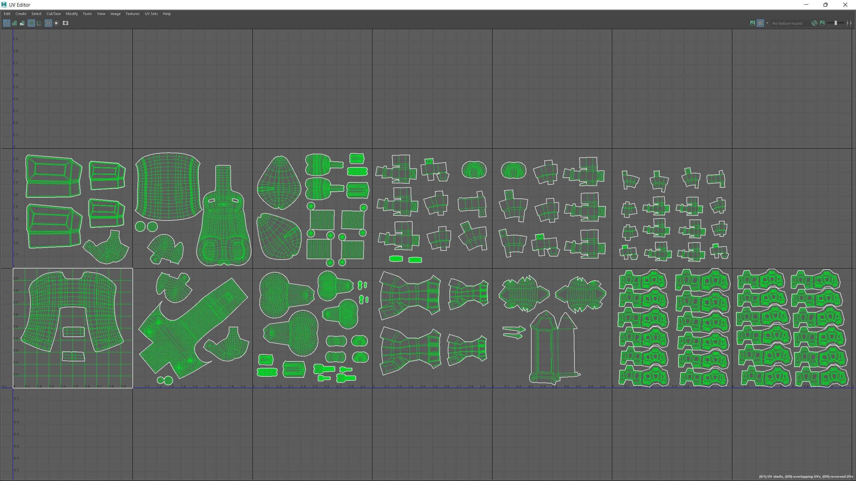This screenshot has height=481, width=856.
Task: Open the UV Sets menu
Action: 151,14
